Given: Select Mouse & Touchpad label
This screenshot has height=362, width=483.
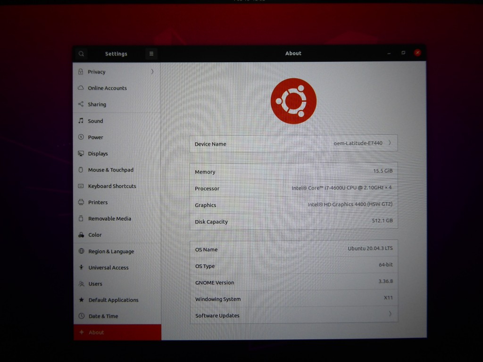Looking at the screenshot, I should pyautogui.click(x=110, y=170).
